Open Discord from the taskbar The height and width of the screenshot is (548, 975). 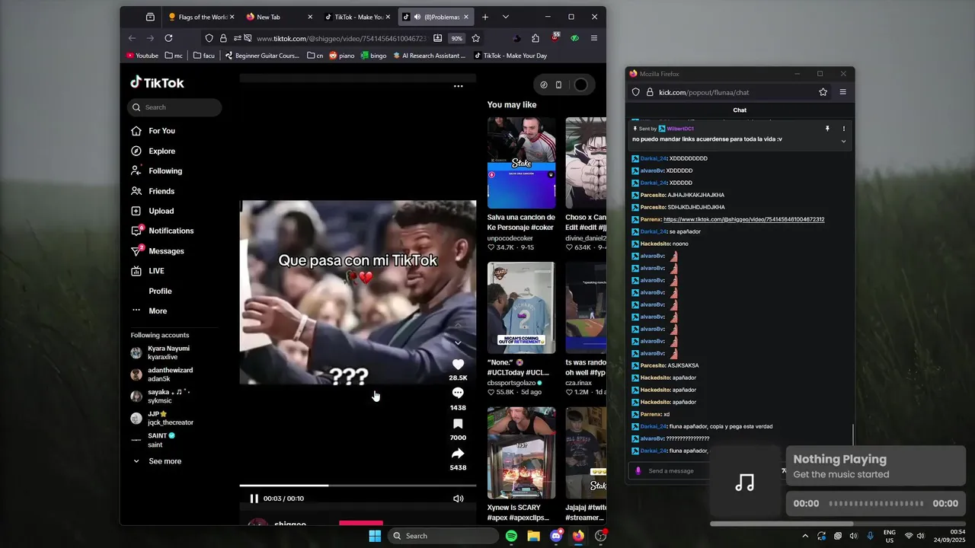click(557, 536)
